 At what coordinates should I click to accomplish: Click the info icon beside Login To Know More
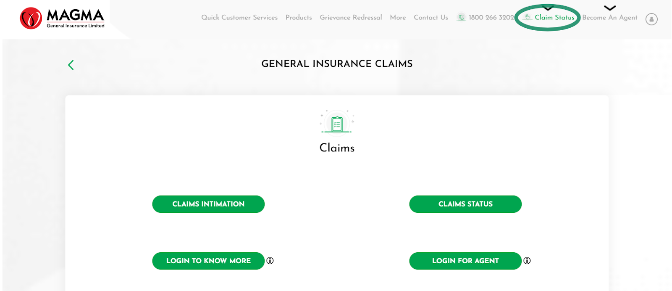270,261
